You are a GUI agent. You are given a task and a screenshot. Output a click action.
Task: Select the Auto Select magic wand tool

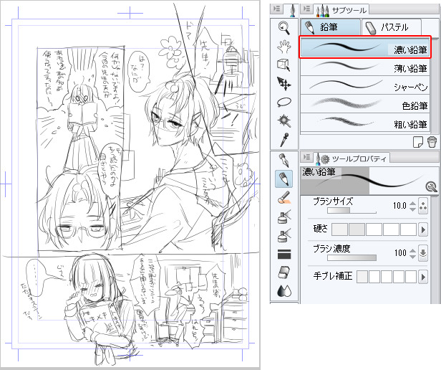tap(284, 121)
